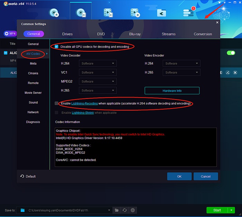Viewport: 242px width, 217px height.
Task: Click the MP4 profile pill button
Action: pyautogui.click(x=10, y=33)
